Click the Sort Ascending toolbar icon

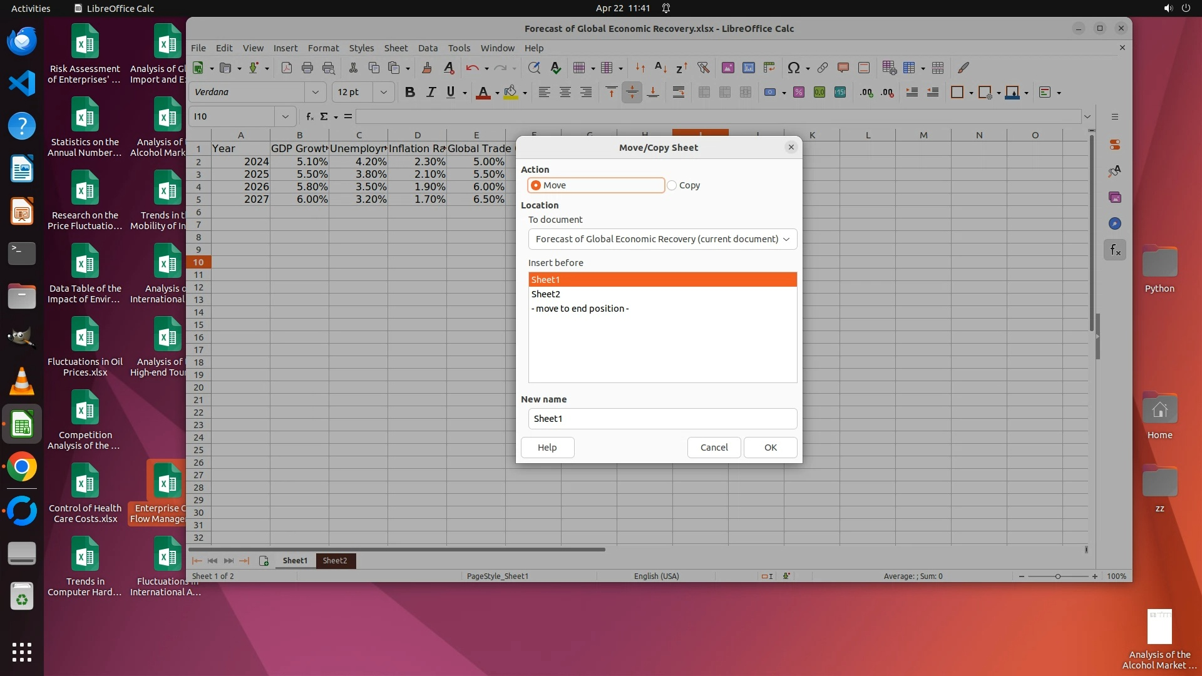point(660,68)
